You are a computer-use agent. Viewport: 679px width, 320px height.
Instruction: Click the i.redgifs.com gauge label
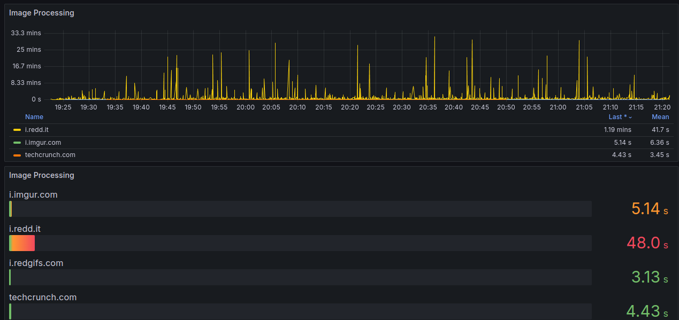[36, 263]
